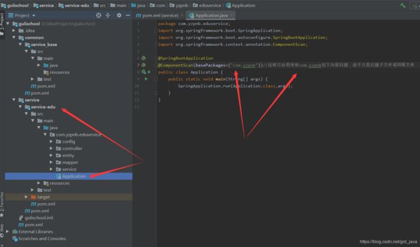Viewport: 420px width, 247px height.
Task: Click Application in the breadcrumb bar
Action: point(240,5)
